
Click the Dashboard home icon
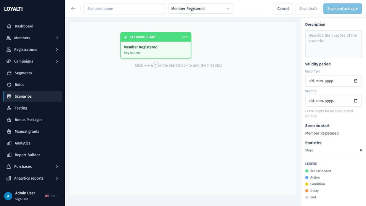tap(9, 26)
